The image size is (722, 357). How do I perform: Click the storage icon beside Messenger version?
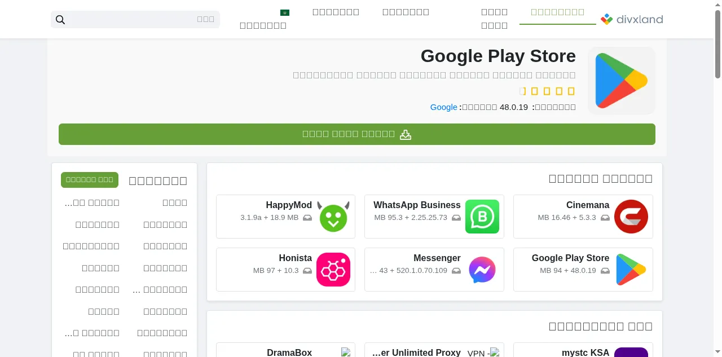coord(456,271)
